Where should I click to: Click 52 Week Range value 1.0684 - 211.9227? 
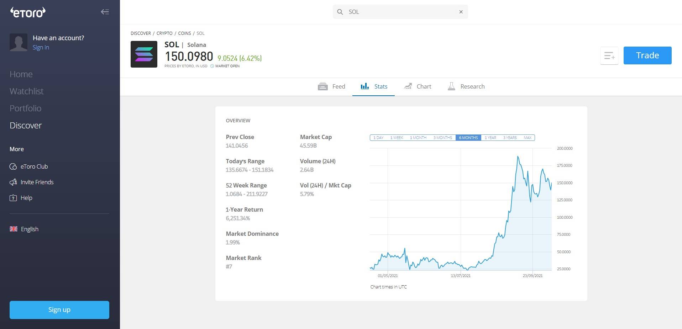coord(247,194)
